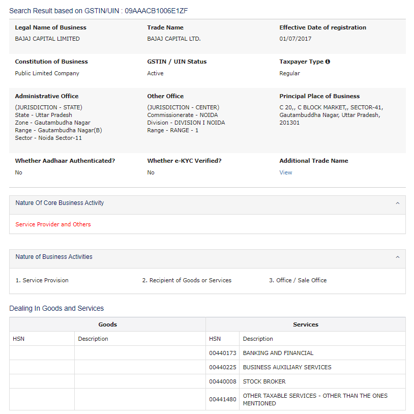This screenshot has height=414, width=414.
Task: Click the pincode 201301 in principal address
Action: click(x=289, y=123)
